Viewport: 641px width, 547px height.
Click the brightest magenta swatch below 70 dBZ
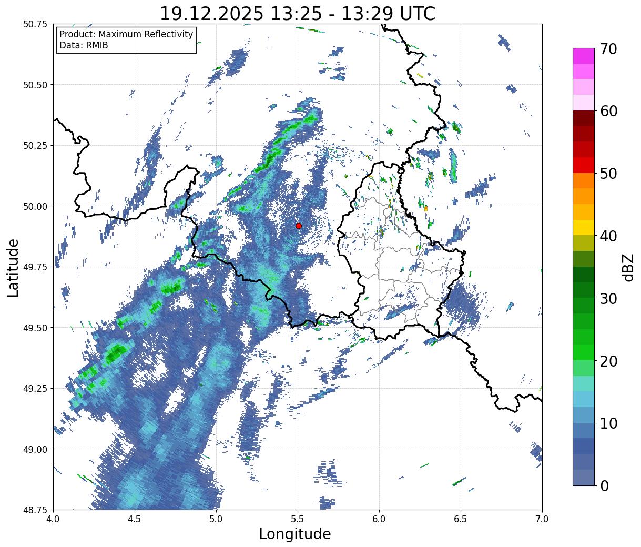pos(584,56)
